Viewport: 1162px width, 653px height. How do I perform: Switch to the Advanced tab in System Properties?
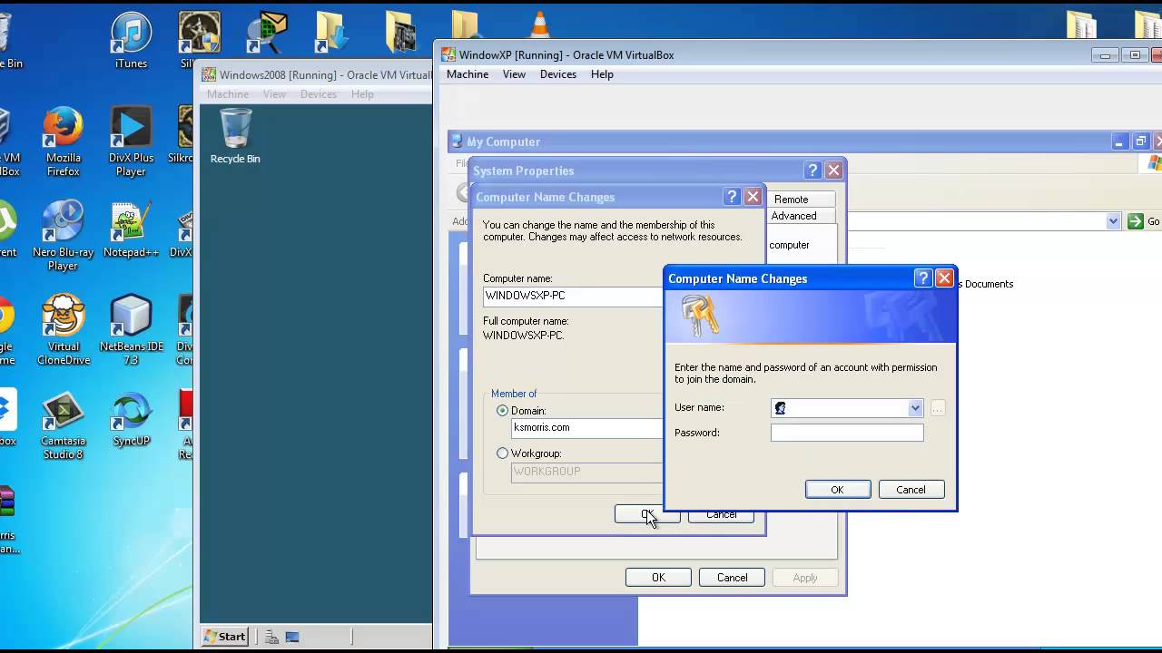pos(794,216)
